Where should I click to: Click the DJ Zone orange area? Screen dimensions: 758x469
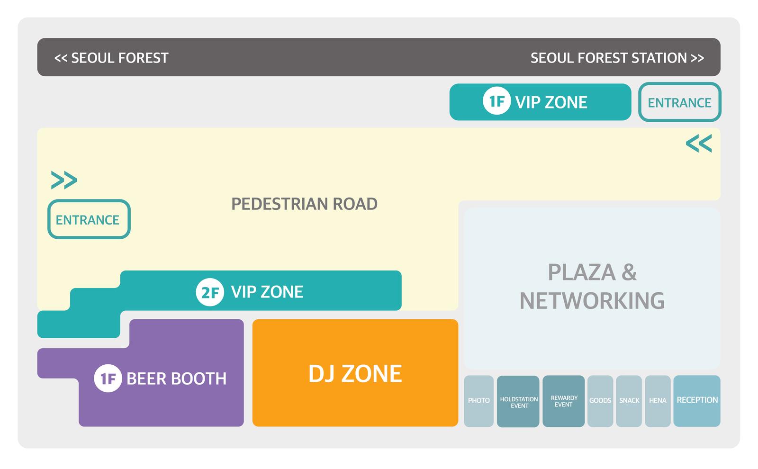(x=355, y=373)
